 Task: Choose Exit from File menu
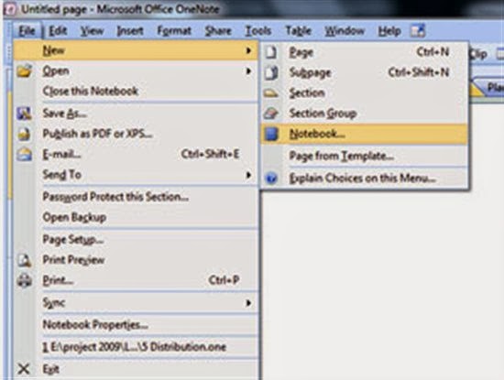(x=136, y=369)
